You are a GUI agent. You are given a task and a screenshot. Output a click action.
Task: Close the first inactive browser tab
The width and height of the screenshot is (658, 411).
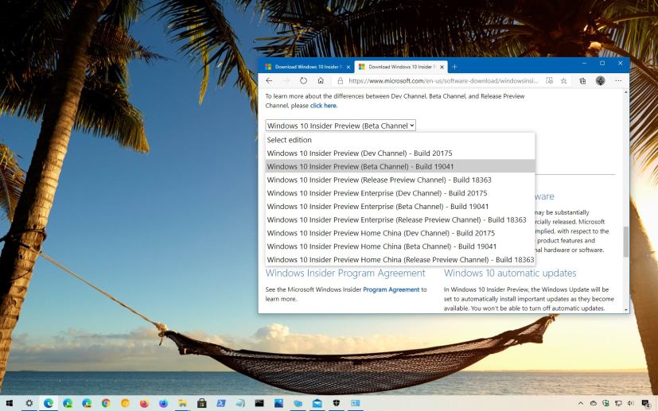[348, 67]
